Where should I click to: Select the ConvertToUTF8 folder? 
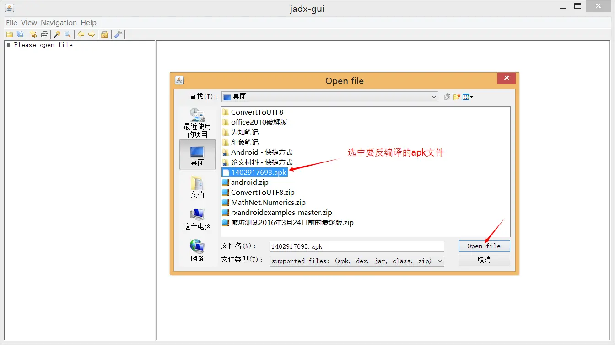[x=253, y=112]
